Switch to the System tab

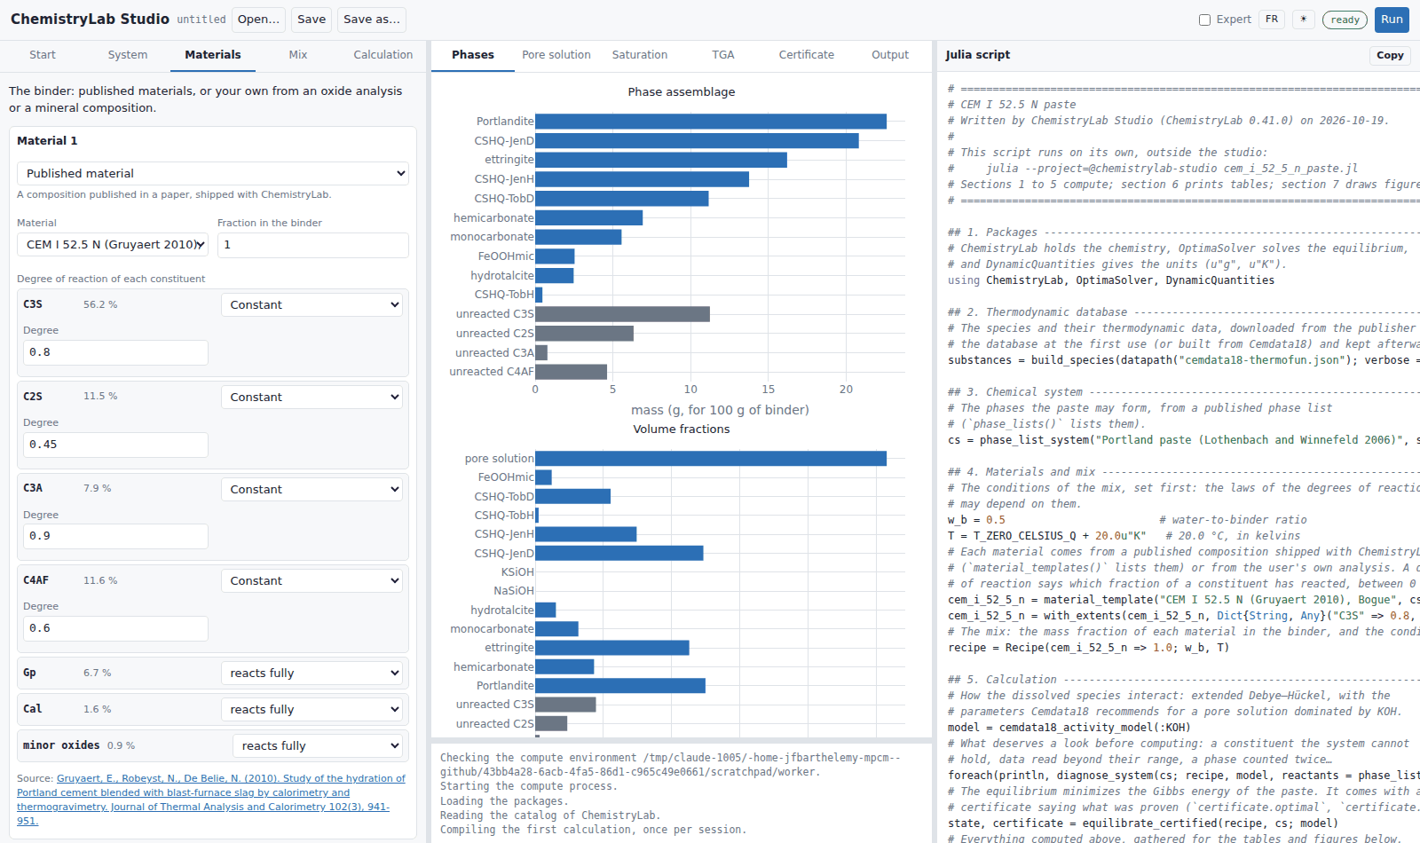(128, 55)
